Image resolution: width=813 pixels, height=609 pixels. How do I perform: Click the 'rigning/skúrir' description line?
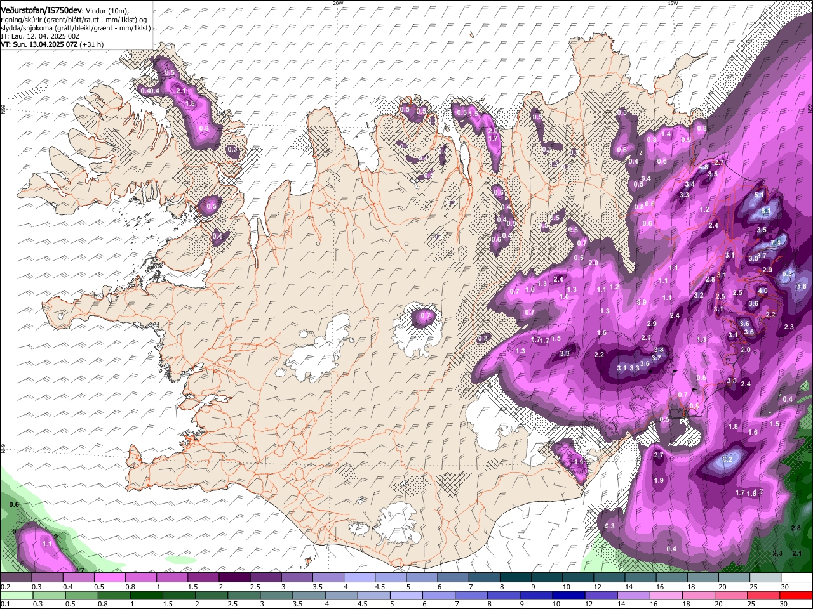pyautogui.click(x=74, y=20)
